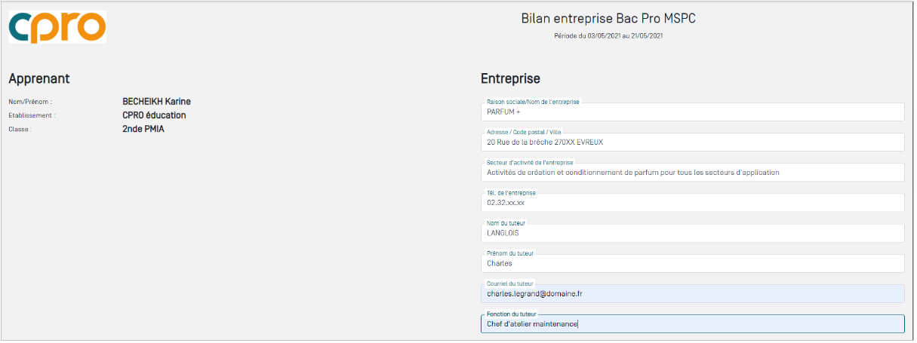Screen dimensions: 917x343
Task: Click the 'Bilan entreprise Bac Pro MSPC' title
Action: 608,18
